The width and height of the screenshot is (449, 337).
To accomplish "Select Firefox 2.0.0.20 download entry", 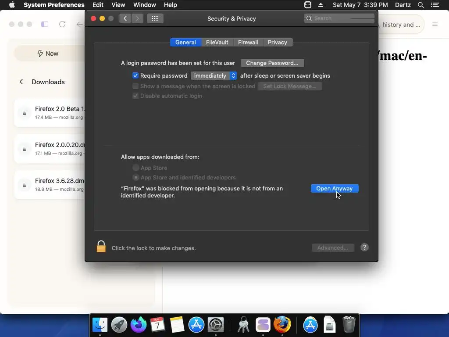I will [x=50, y=149].
